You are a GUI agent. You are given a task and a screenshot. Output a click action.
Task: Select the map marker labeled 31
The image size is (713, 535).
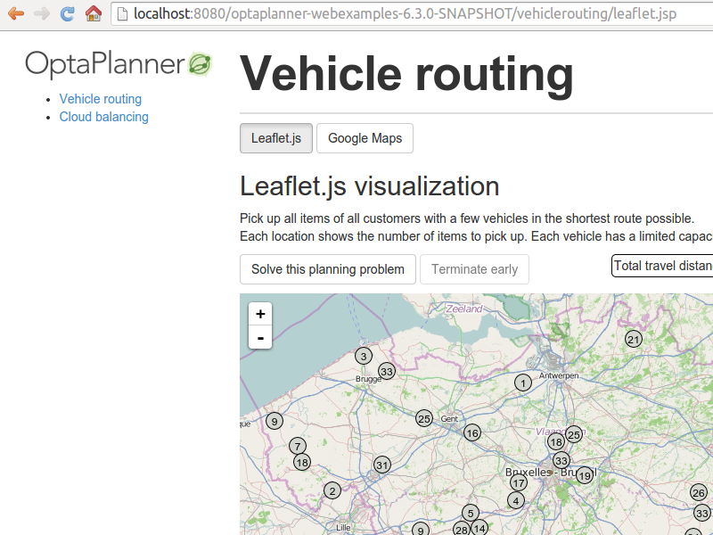382,465
